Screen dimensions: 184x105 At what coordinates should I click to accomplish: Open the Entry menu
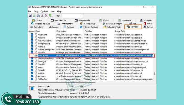36,12
